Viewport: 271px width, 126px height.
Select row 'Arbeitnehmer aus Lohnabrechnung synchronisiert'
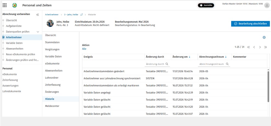(175, 78)
